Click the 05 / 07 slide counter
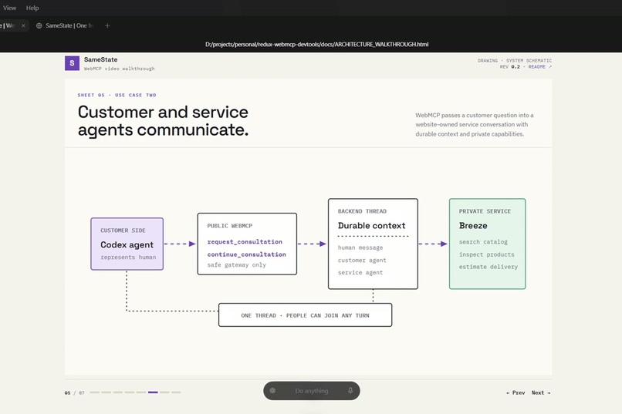Screen dimensions: 622x414 (x=75, y=393)
